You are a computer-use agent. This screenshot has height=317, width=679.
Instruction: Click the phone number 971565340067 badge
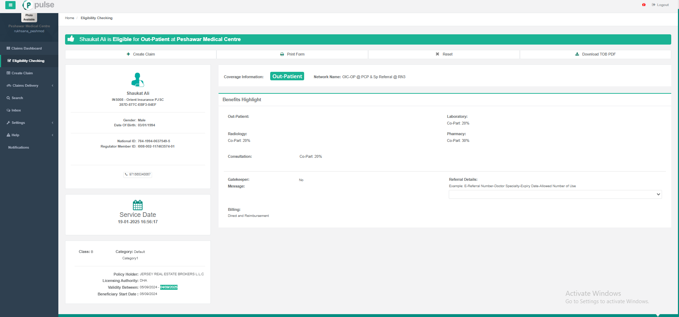(x=138, y=174)
